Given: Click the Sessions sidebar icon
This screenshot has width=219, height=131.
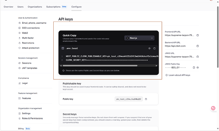Looking at the screenshot, I should coord(20,63).
